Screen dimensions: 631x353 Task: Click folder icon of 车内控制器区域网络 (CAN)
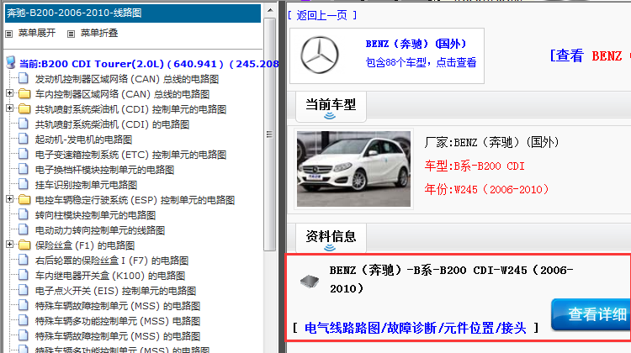(24, 93)
